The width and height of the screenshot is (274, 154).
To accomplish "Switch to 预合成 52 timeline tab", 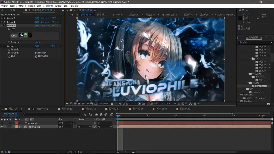I will 185,109.
